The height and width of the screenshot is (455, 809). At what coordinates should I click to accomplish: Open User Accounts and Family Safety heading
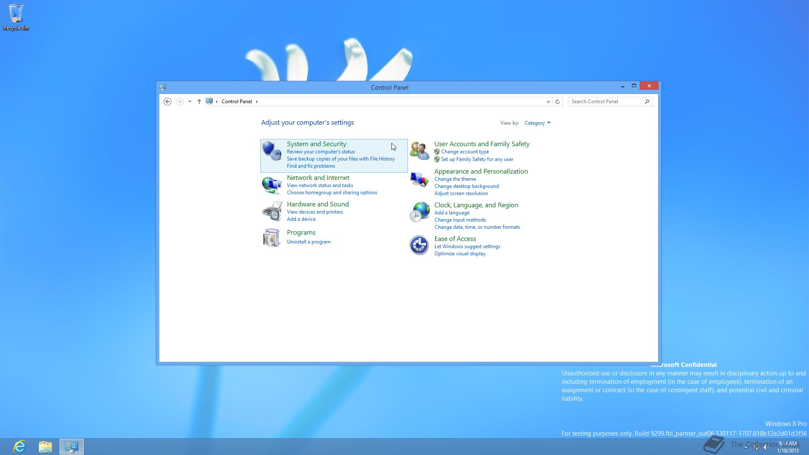(482, 144)
